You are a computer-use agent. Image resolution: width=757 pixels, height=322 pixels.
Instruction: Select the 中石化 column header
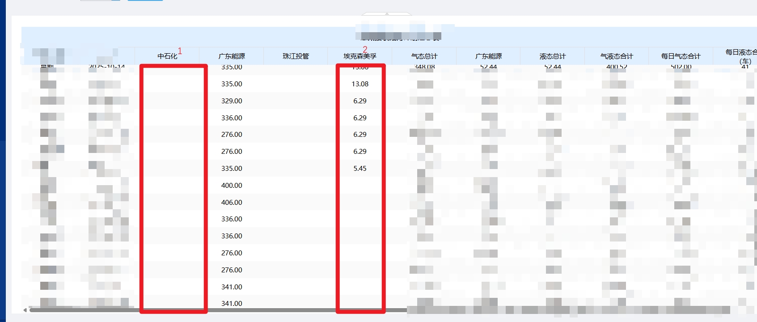[x=167, y=56]
